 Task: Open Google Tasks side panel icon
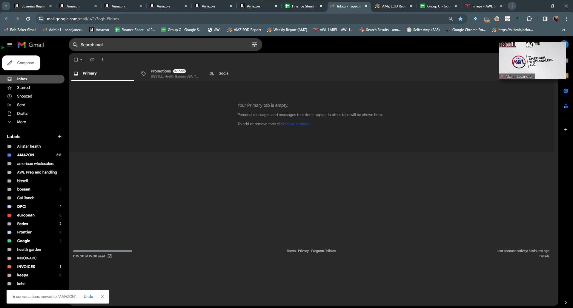tap(566, 91)
